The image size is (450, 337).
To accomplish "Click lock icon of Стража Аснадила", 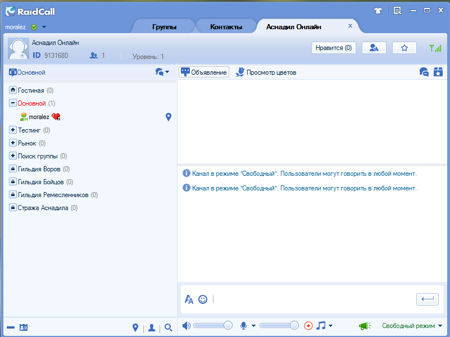I will click(x=12, y=207).
